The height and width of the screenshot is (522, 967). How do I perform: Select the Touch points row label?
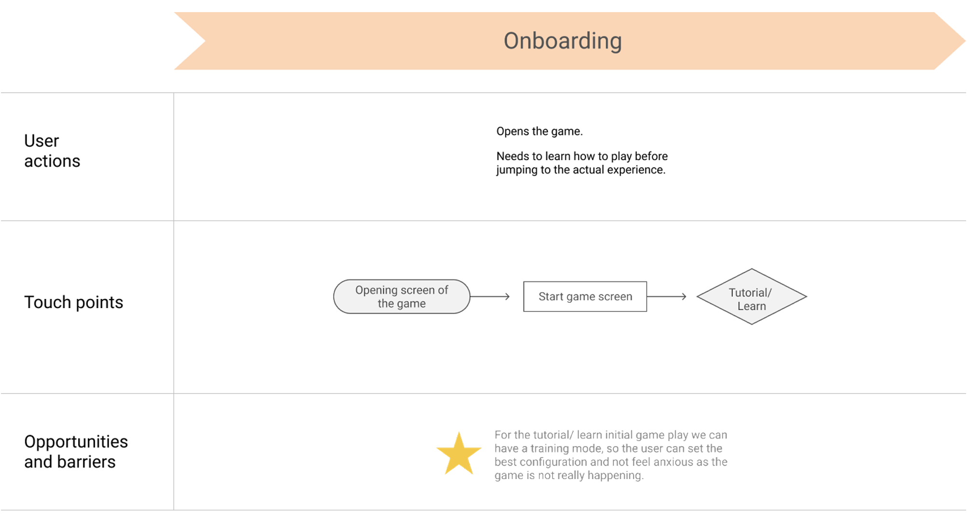click(74, 302)
